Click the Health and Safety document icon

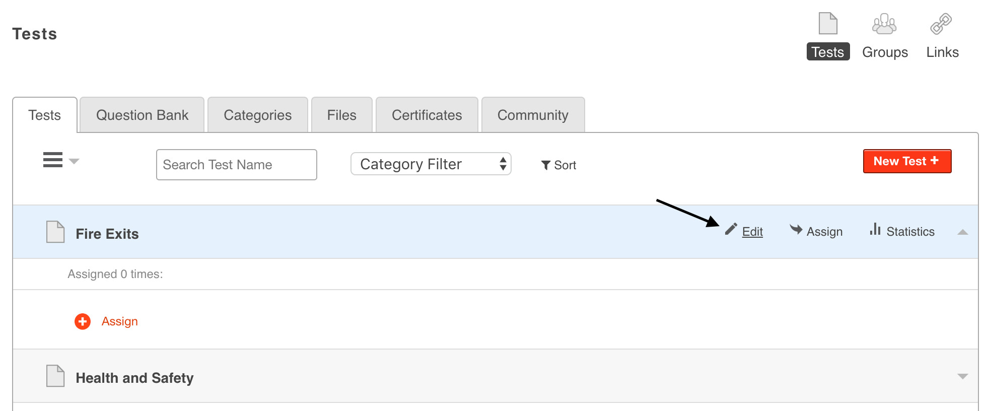pyautogui.click(x=55, y=376)
